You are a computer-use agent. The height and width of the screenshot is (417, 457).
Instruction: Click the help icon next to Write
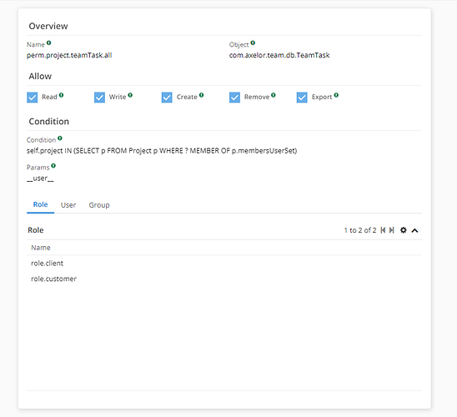pyautogui.click(x=130, y=95)
